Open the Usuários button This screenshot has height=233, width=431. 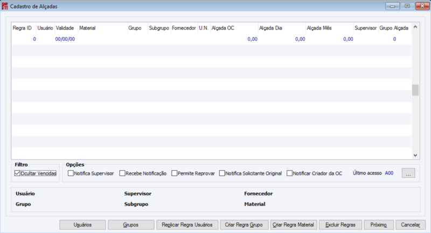pos(82,225)
